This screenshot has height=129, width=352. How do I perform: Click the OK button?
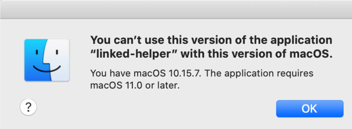310,109
